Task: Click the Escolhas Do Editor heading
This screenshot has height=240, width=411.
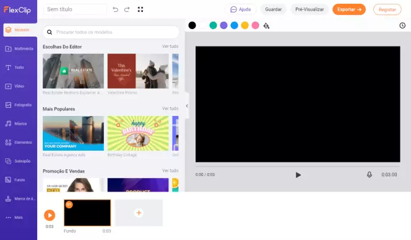Action: tap(62, 47)
